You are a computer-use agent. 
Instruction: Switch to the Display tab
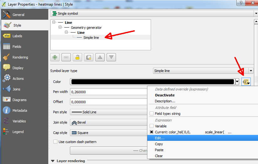[25, 68]
